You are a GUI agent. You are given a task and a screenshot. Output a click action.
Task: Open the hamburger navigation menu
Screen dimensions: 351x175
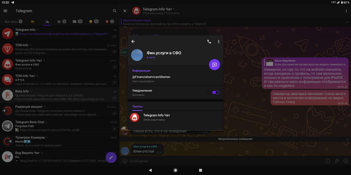click(5, 11)
